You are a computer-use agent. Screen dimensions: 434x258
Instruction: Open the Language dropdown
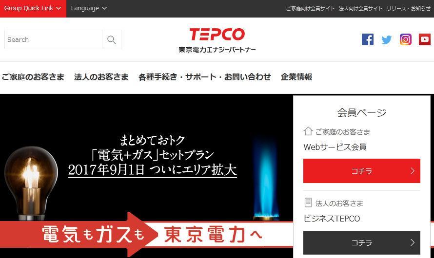[x=89, y=8]
